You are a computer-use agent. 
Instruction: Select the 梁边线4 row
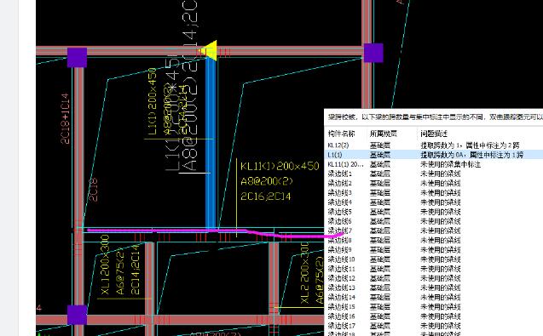click(x=434, y=202)
